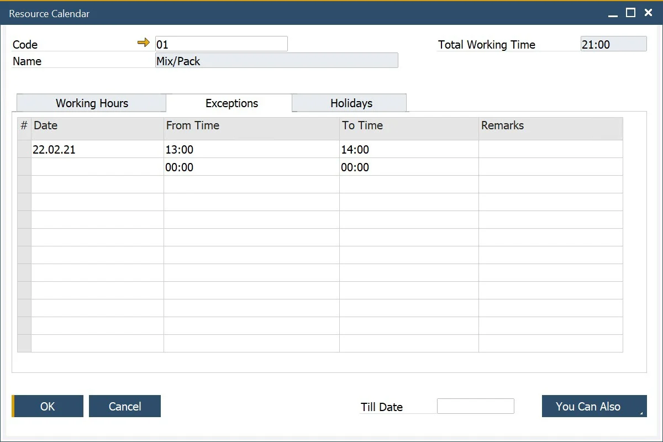
Task: Click the empty Date cell in second row
Action: pyautogui.click(x=97, y=167)
